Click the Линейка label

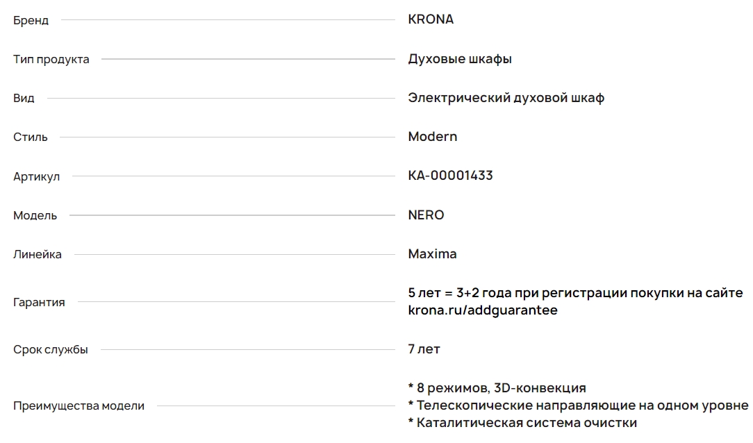point(38,254)
